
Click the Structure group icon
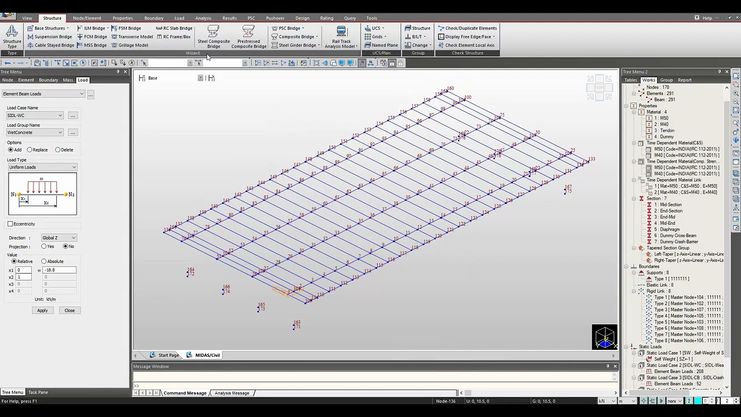(417, 28)
